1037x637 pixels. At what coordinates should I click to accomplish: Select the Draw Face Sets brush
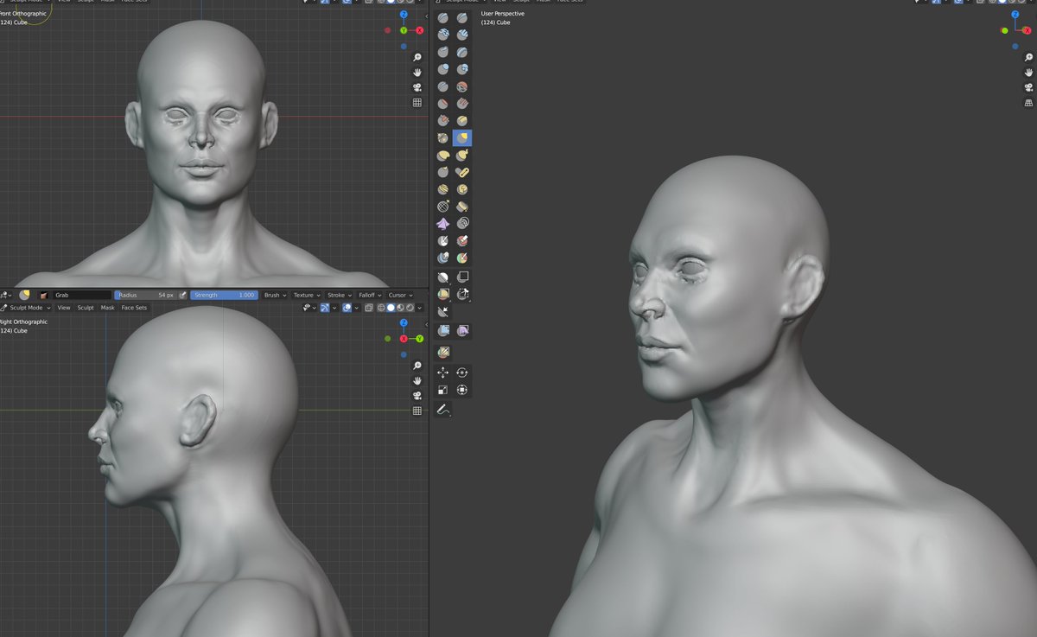[462, 258]
